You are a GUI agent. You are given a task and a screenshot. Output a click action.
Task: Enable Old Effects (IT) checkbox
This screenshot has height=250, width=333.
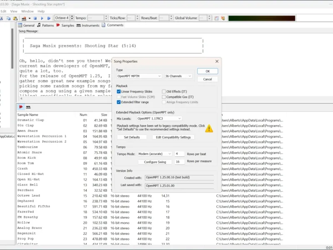[164, 91]
